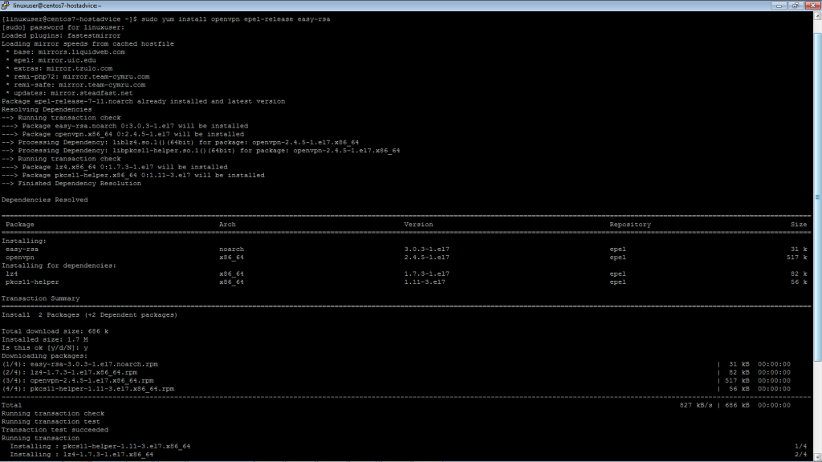Select the openvpn package row in the table
Viewport: 822px width, 462px height.
coord(19,257)
